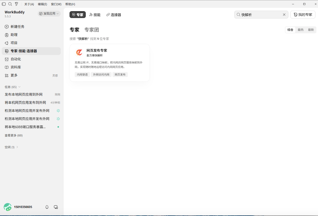Select 专家·技能·连接器 in the sidebar
The image size is (318, 216).
click(x=31, y=51)
